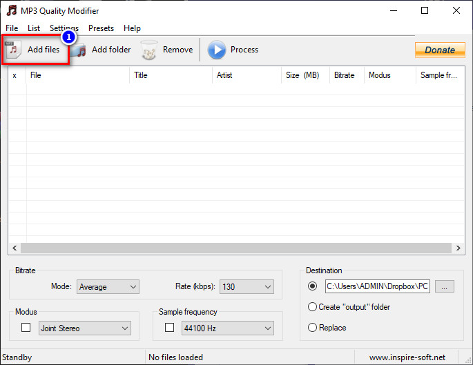Open the File menu
473x365 pixels.
[12, 28]
